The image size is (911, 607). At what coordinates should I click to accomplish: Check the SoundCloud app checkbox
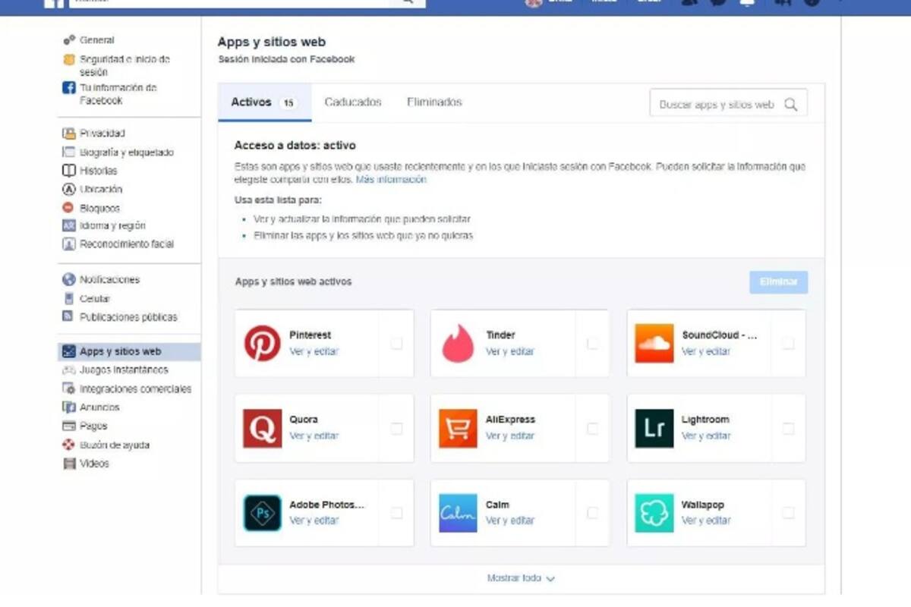(x=788, y=344)
